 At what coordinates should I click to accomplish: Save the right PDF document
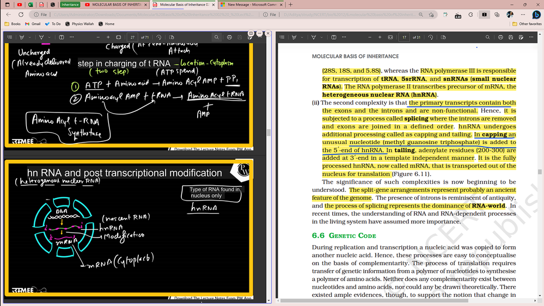[x=511, y=37]
